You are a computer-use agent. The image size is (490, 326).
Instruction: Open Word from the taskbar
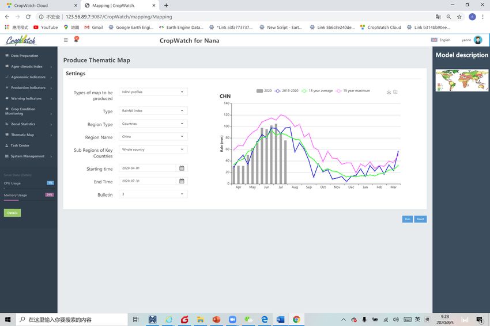click(280, 320)
